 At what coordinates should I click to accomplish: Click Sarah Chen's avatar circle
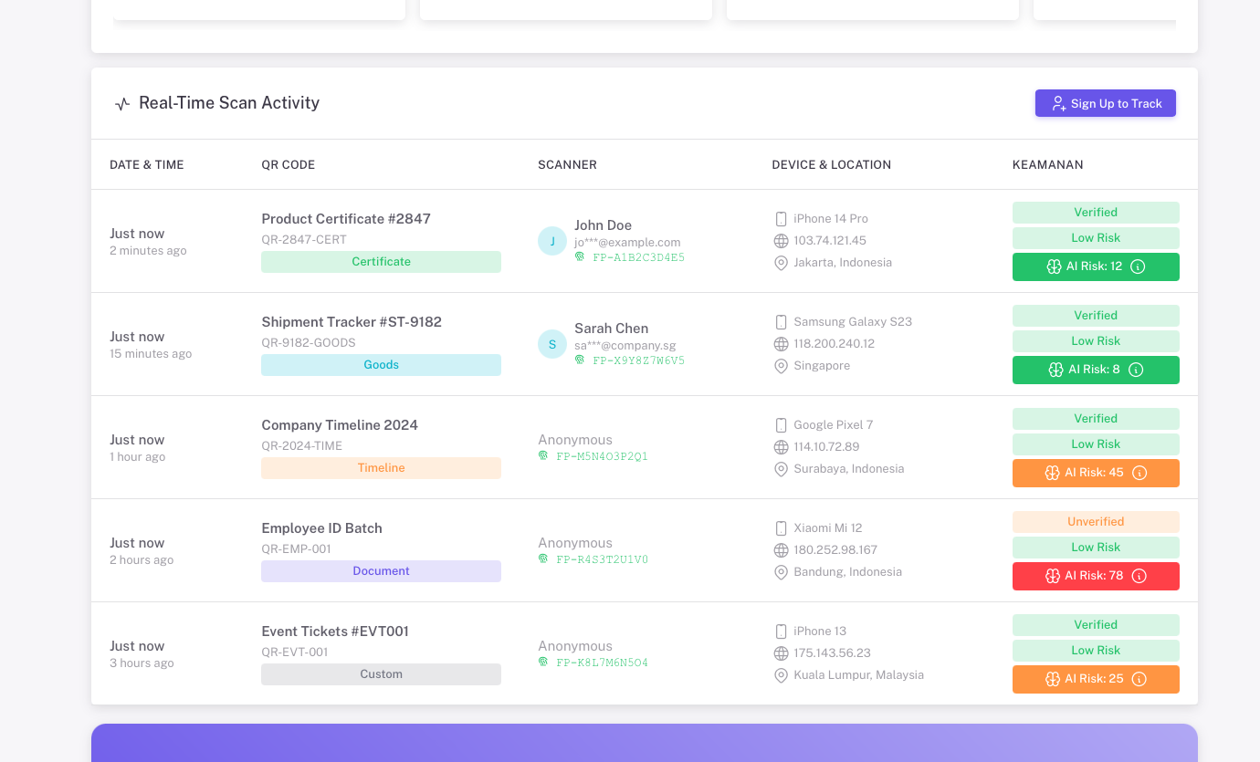552,344
